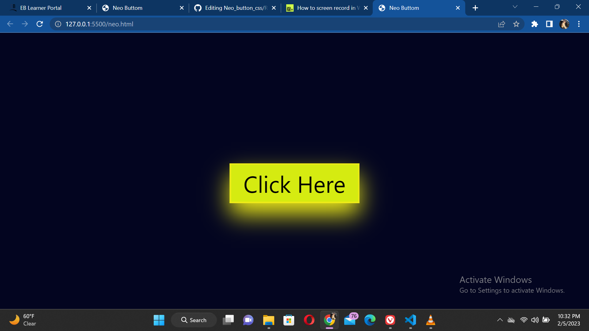Image resolution: width=589 pixels, height=331 pixels.
Task: Open a new tab with plus button
Action: point(475,8)
